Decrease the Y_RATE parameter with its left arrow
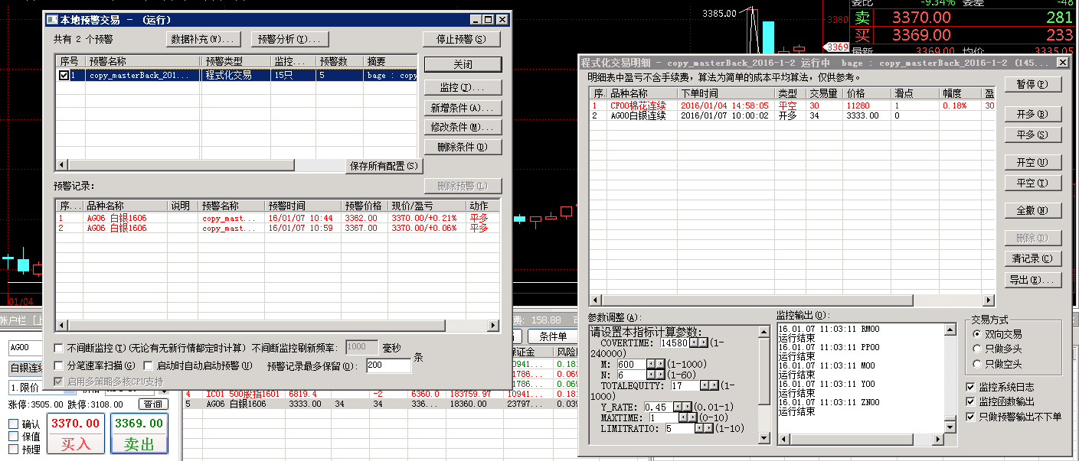The image size is (1079, 461). (x=676, y=407)
